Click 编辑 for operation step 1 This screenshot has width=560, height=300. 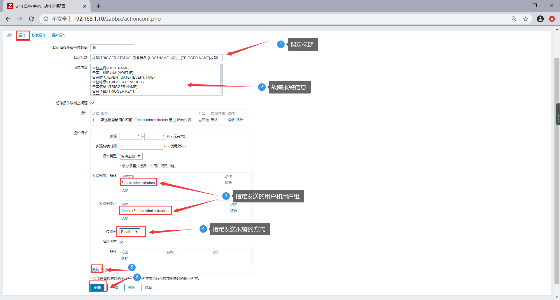pos(231,120)
